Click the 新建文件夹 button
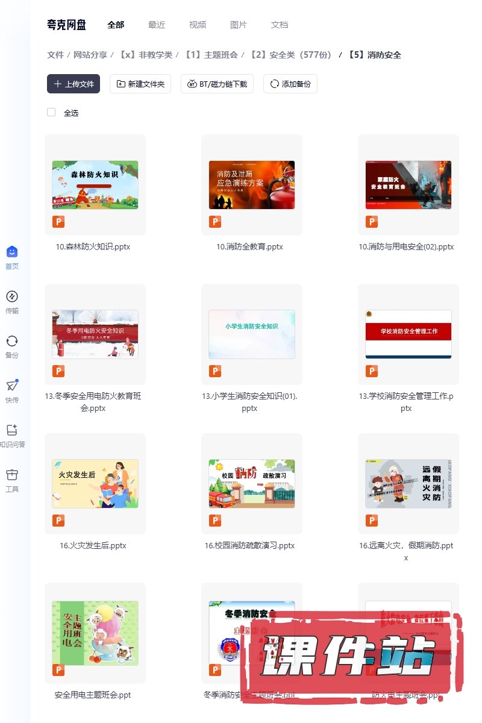482x723 pixels. tap(140, 84)
